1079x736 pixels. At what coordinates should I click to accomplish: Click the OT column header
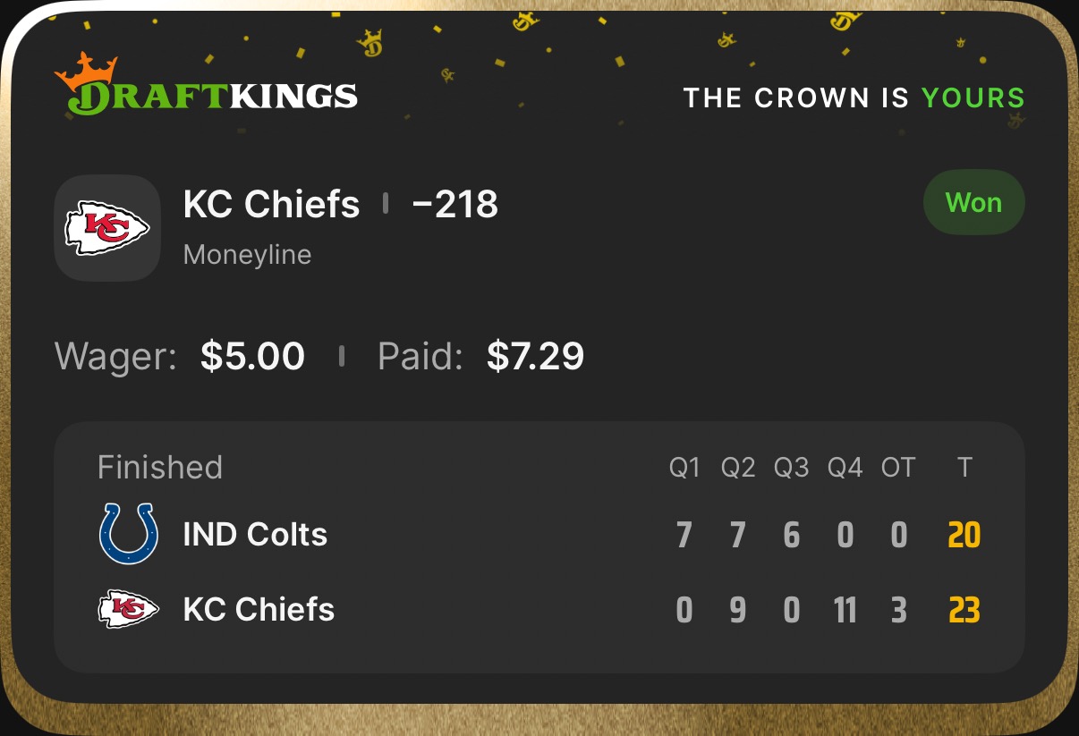(x=898, y=467)
